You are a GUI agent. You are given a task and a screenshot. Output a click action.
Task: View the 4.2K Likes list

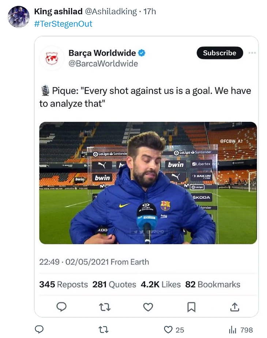[161, 284]
